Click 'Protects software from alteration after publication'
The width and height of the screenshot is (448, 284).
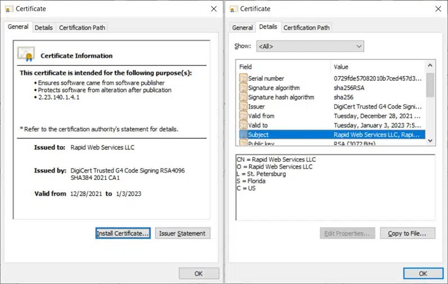(105, 90)
